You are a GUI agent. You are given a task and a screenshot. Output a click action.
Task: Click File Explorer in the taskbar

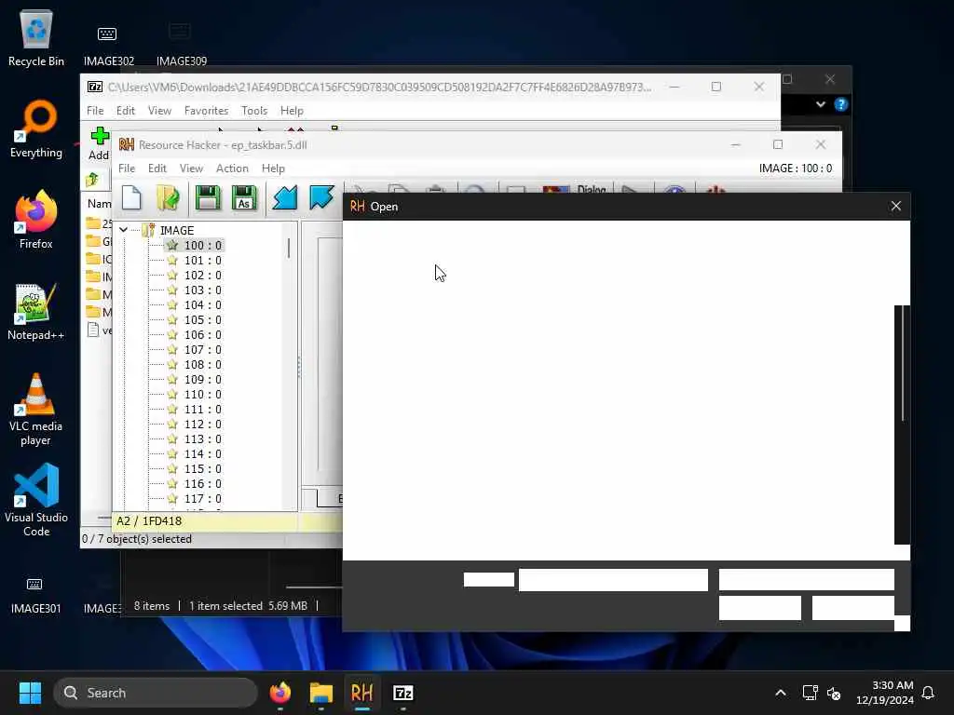point(321,693)
